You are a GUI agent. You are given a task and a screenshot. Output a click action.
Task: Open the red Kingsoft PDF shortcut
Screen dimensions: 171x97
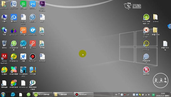(x=33, y=44)
